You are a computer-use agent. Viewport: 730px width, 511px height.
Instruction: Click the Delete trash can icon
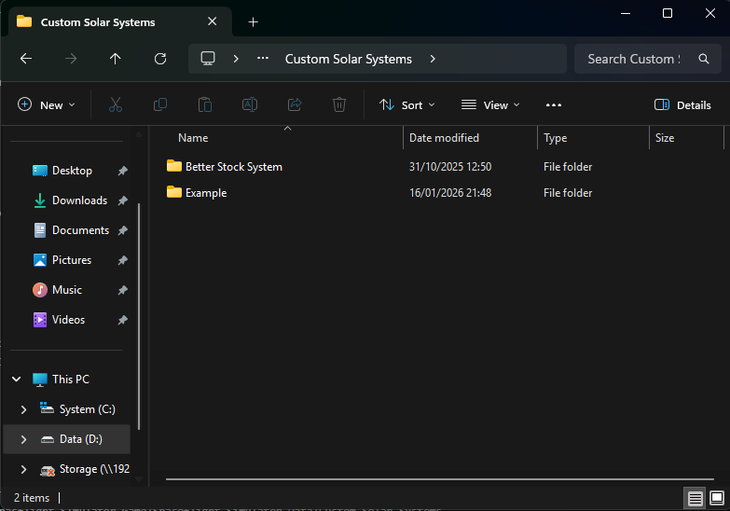pyautogui.click(x=339, y=105)
